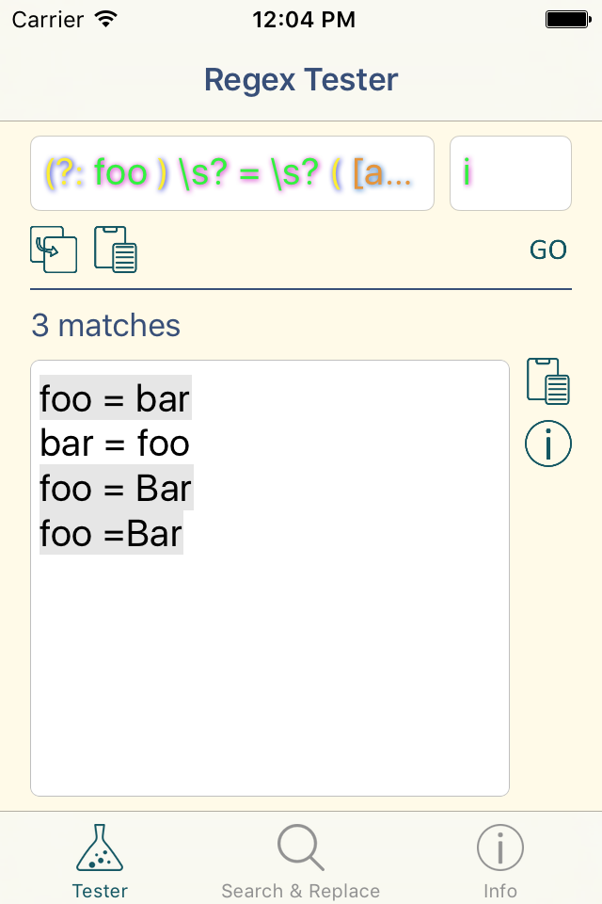Image resolution: width=602 pixels, height=904 pixels.
Task: Open the Search & Replace tab
Action: coord(301,862)
